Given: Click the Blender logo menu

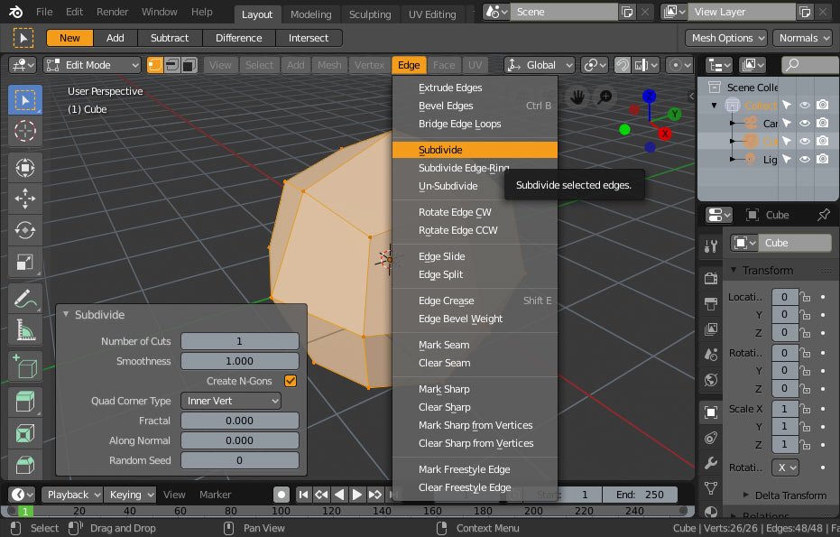Looking at the screenshot, I should coord(16,12).
